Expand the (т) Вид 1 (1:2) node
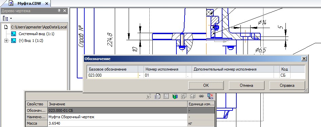Screen dimensions: 321x127 click(6, 41)
